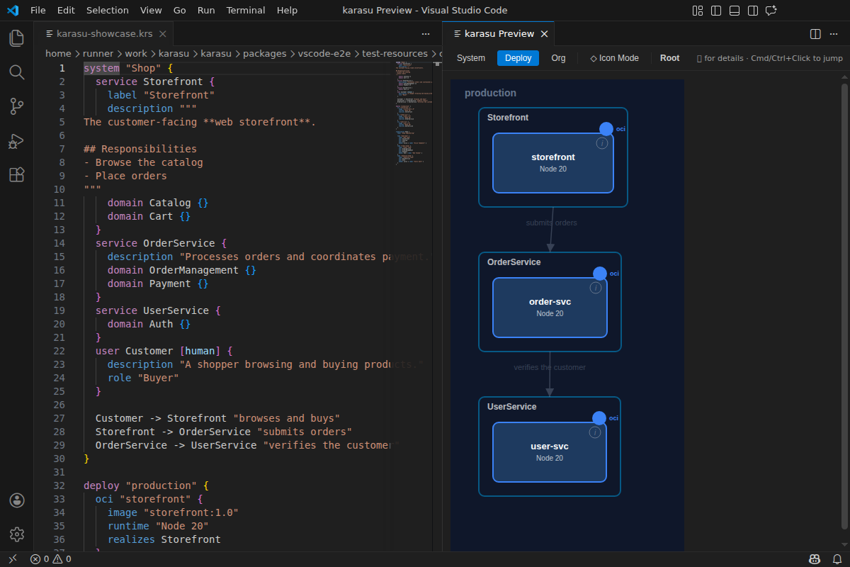Select the karasu Preview tab

[498, 34]
